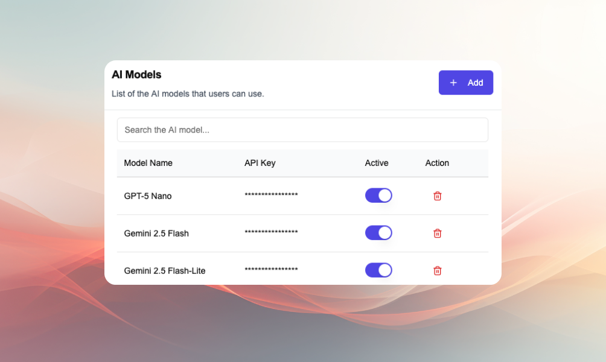Delete the GPT-5 Nano model
Screen dimensions: 606x362
click(x=438, y=196)
